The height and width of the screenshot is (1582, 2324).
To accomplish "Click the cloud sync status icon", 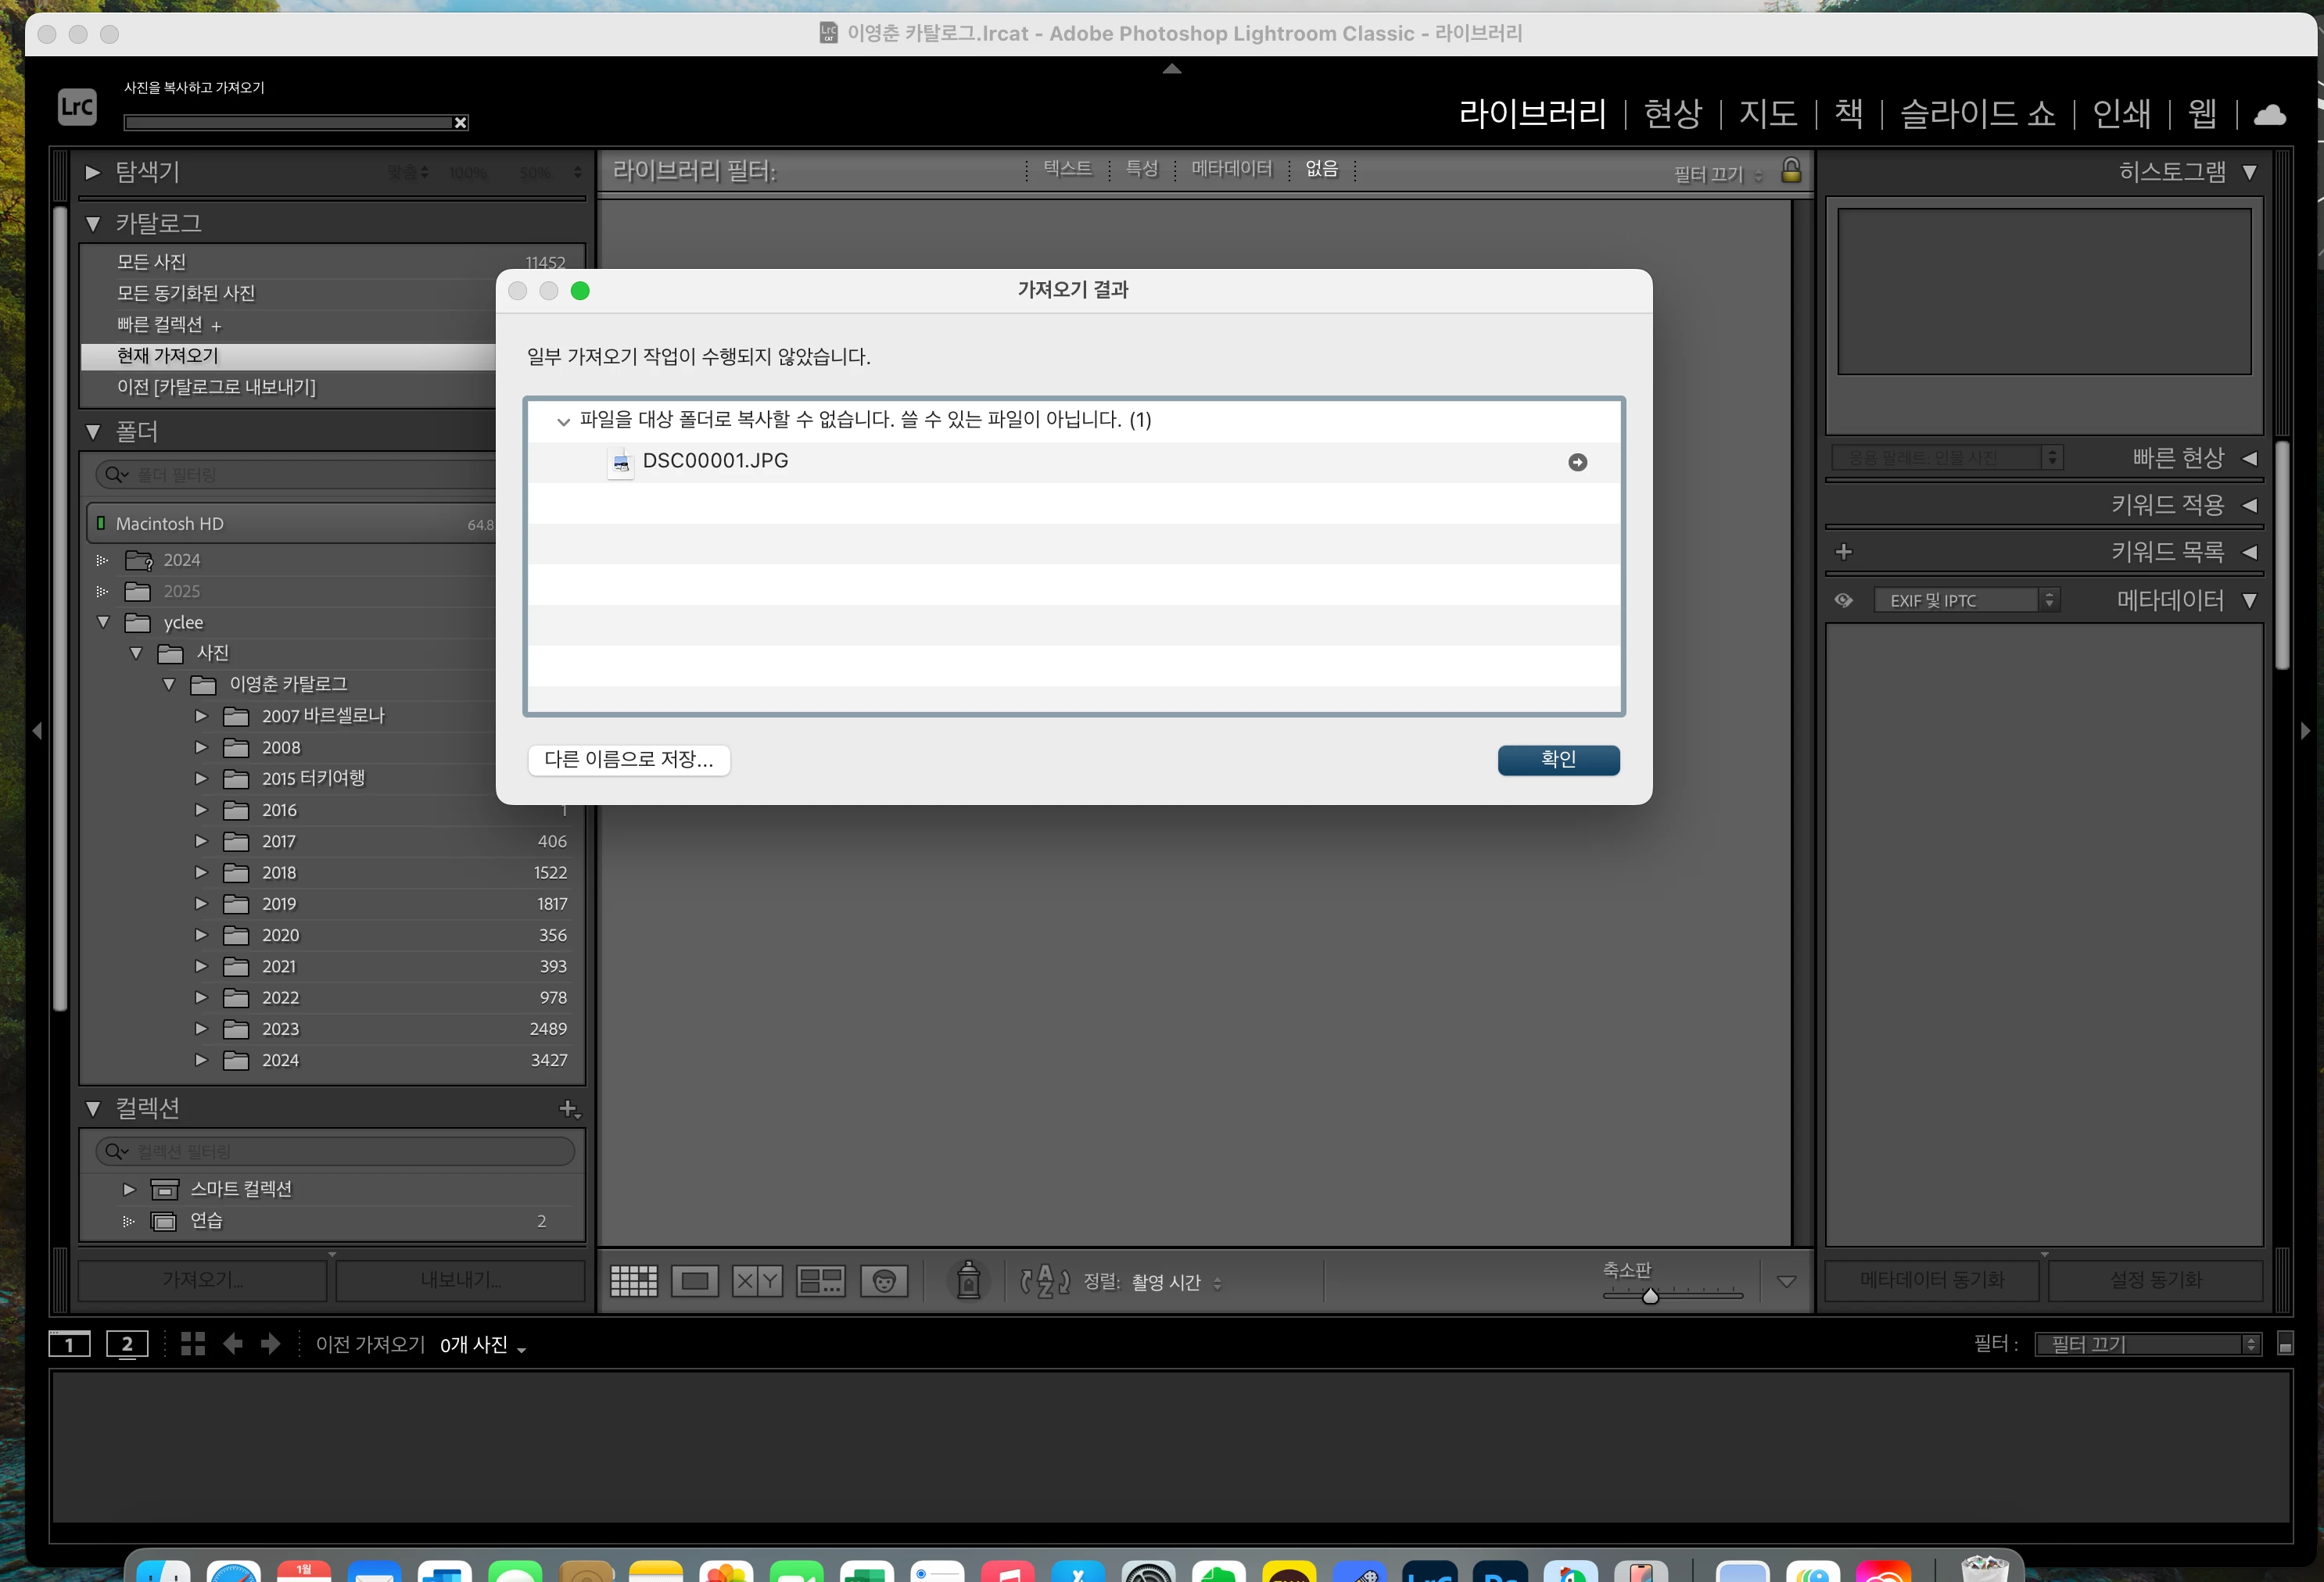I will [2269, 115].
